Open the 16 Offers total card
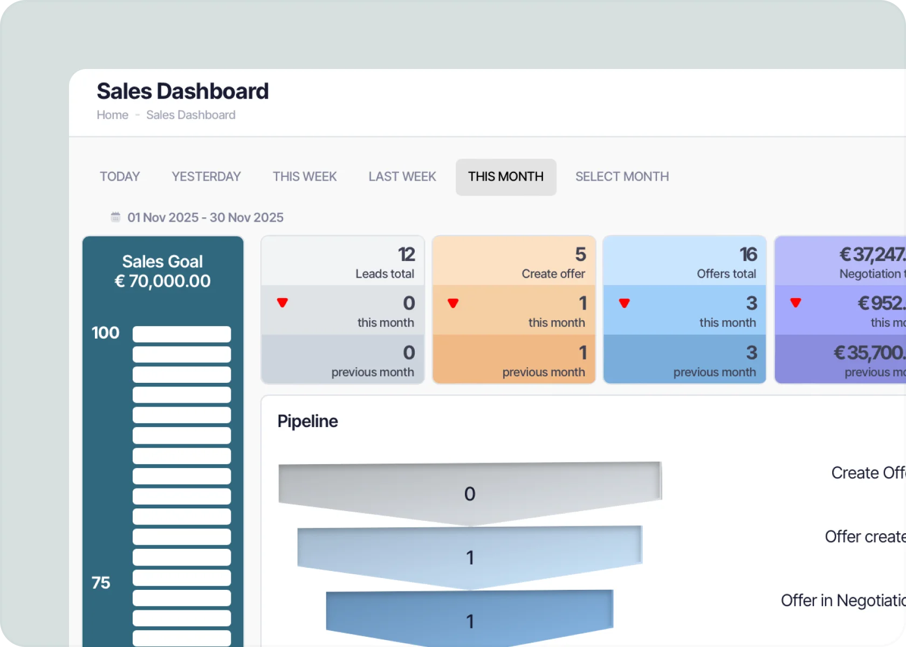This screenshot has width=906, height=647. click(685, 309)
